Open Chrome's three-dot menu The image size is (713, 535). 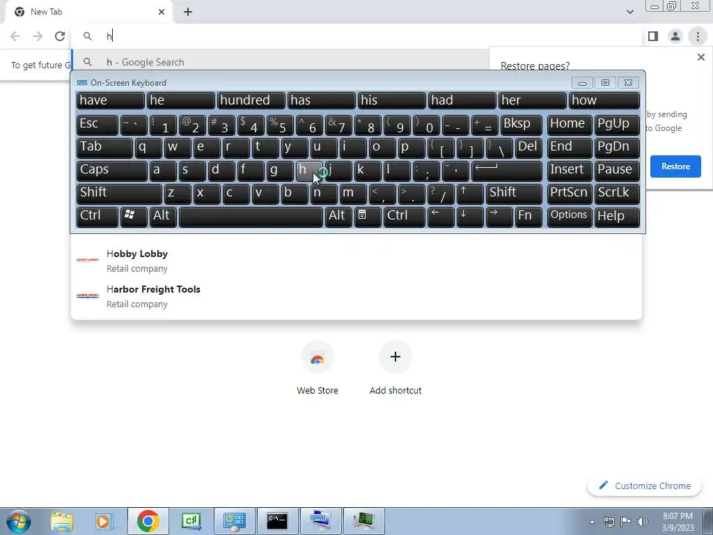[x=698, y=36]
